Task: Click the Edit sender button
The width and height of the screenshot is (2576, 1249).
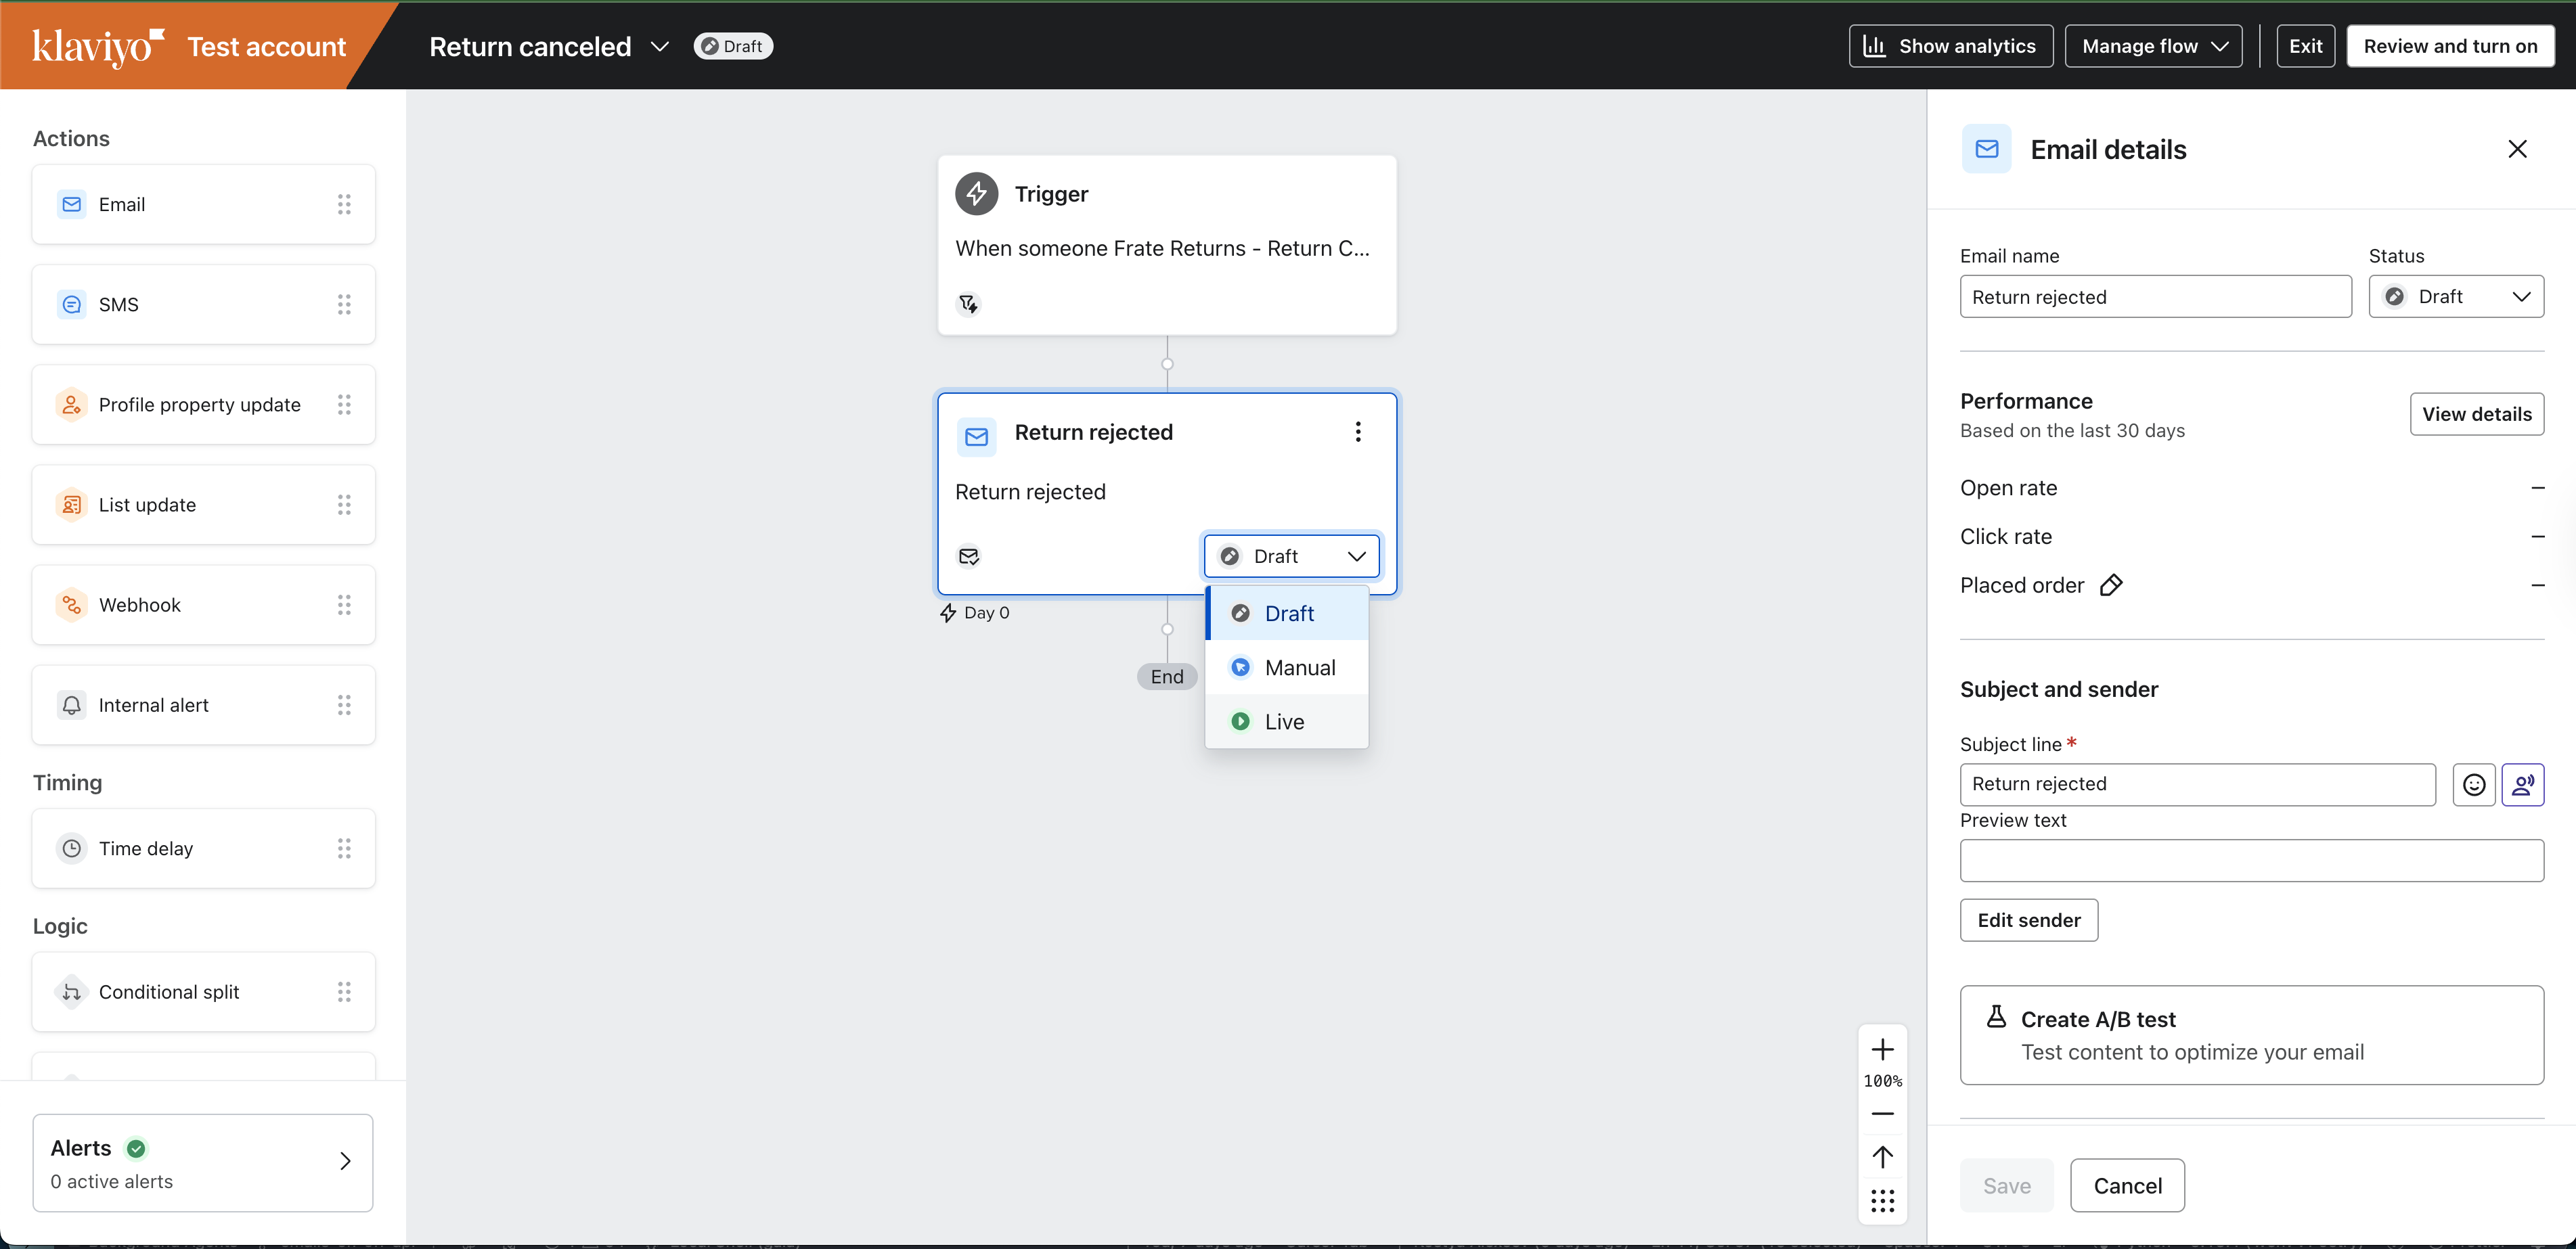Action: click(x=2028, y=920)
